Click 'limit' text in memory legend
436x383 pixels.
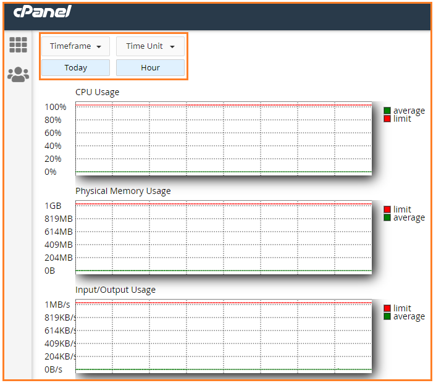pyautogui.click(x=402, y=209)
